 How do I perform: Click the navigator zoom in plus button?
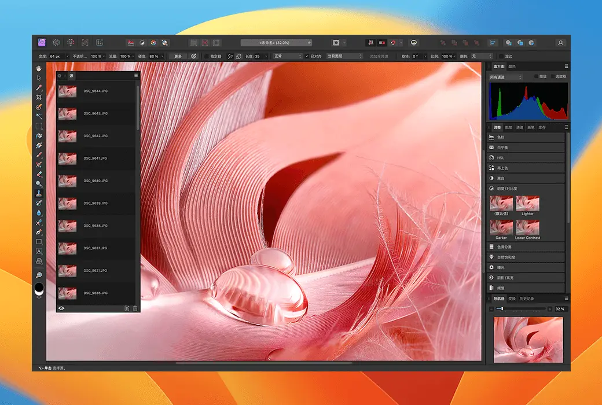pyautogui.click(x=550, y=309)
